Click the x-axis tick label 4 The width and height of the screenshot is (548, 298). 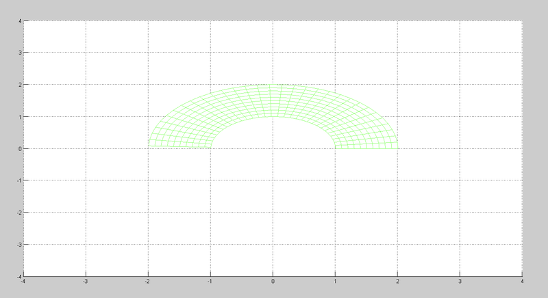click(x=522, y=281)
